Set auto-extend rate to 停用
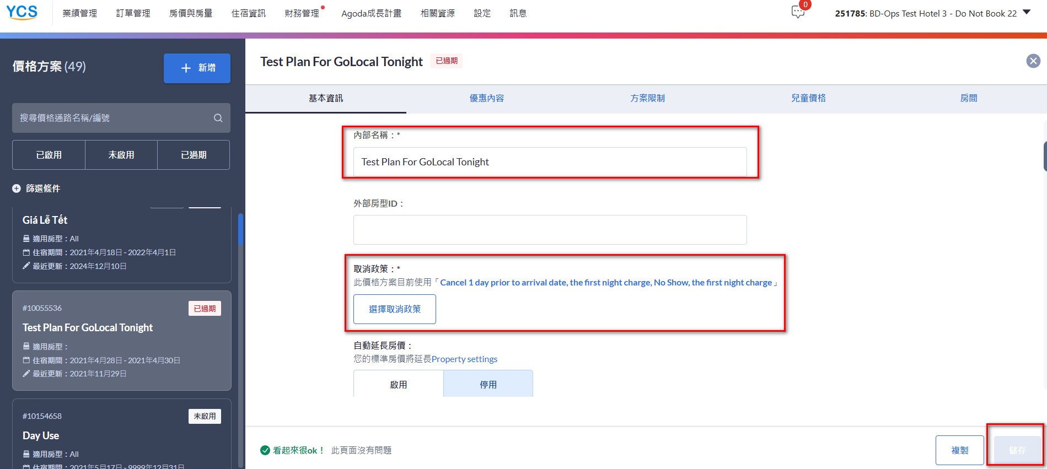This screenshot has width=1047, height=469. 488,384
